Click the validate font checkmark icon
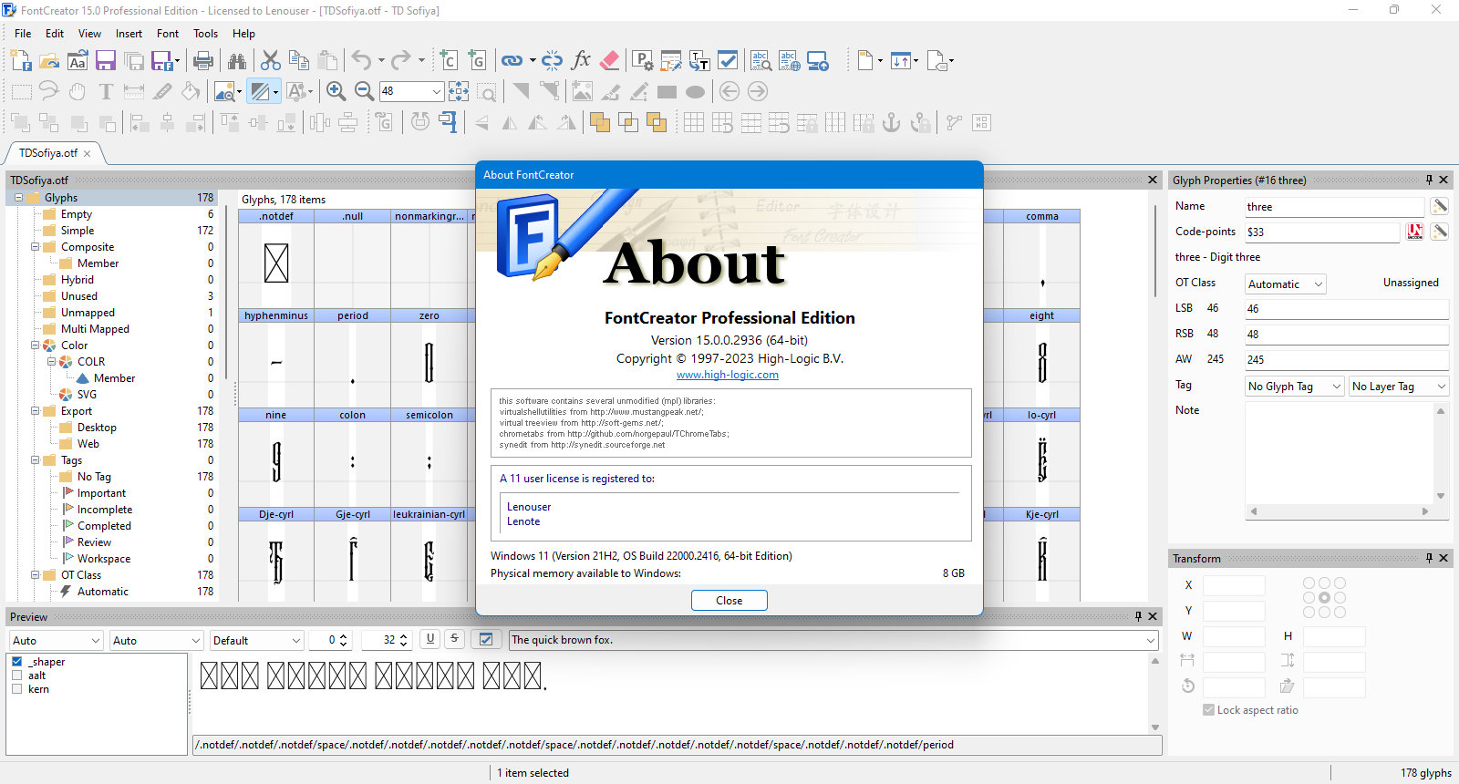Image resolution: width=1459 pixels, height=784 pixels. (728, 61)
